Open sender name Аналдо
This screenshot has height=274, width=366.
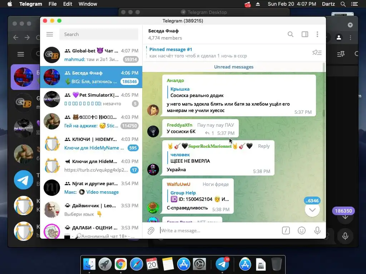(175, 80)
